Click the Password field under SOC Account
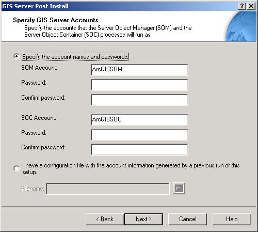 (x=139, y=135)
